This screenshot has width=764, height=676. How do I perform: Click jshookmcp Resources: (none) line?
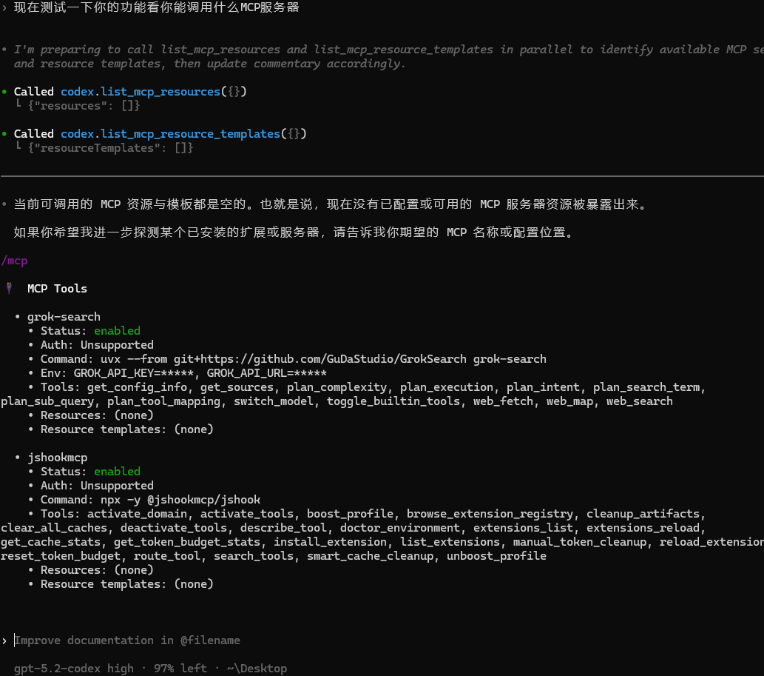pos(97,570)
